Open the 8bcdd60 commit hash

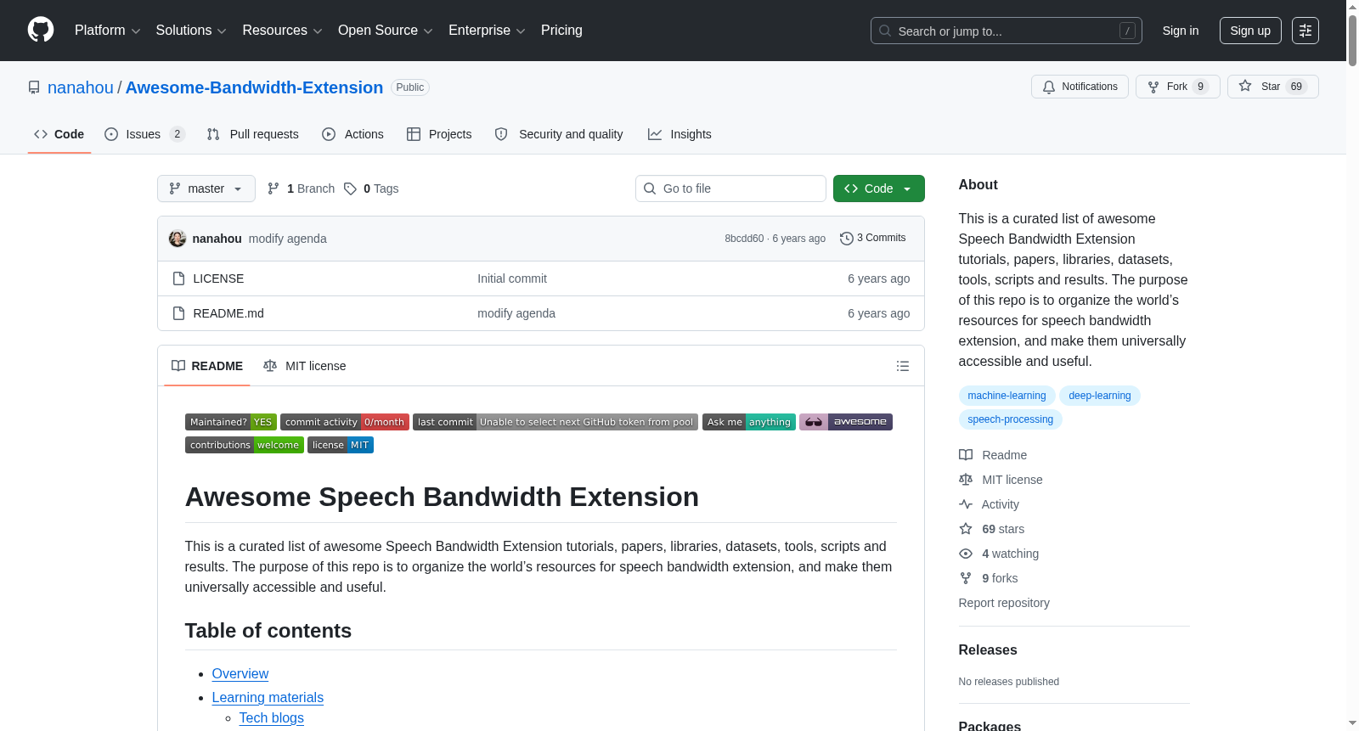coord(744,239)
